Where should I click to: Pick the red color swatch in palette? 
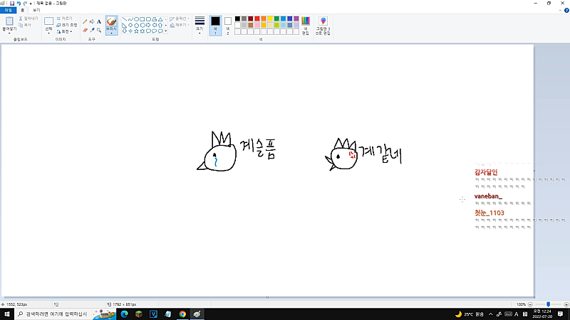click(257, 18)
